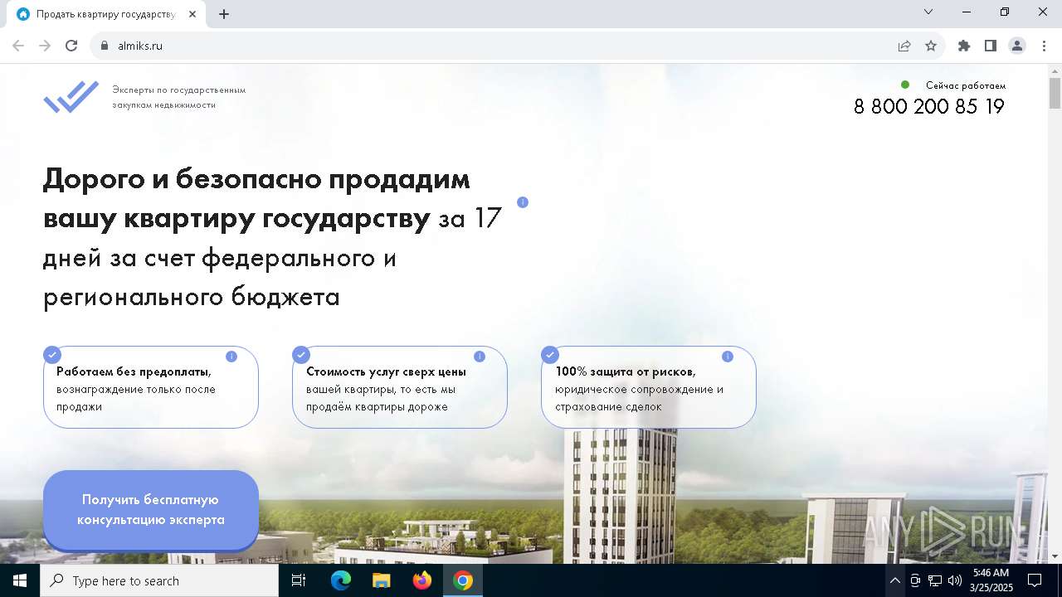Viewport: 1062px width, 597px height.
Task: Launch Microsoft Edge from the taskbar
Action: (x=341, y=580)
